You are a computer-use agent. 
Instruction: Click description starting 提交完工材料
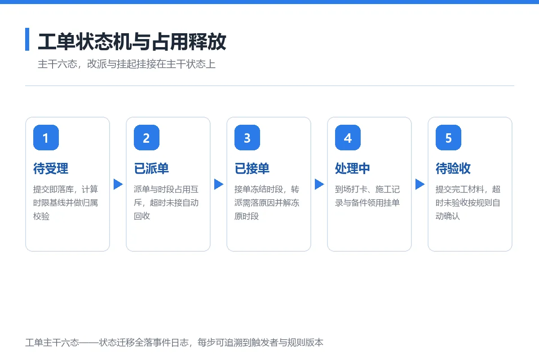[x=468, y=203]
